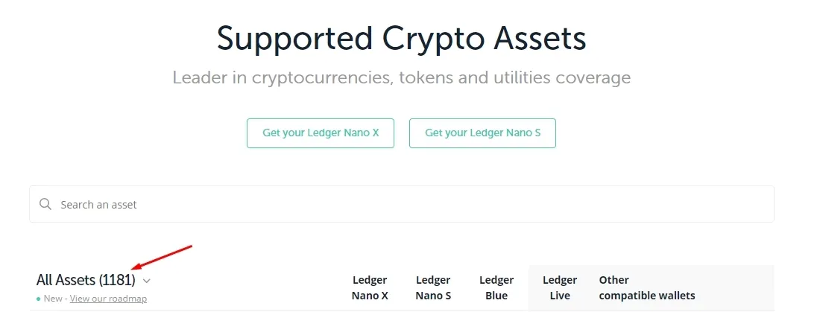The image size is (817, 312).
Task: Click the Supported Crypto Assets heading
Action: point(401,39)
